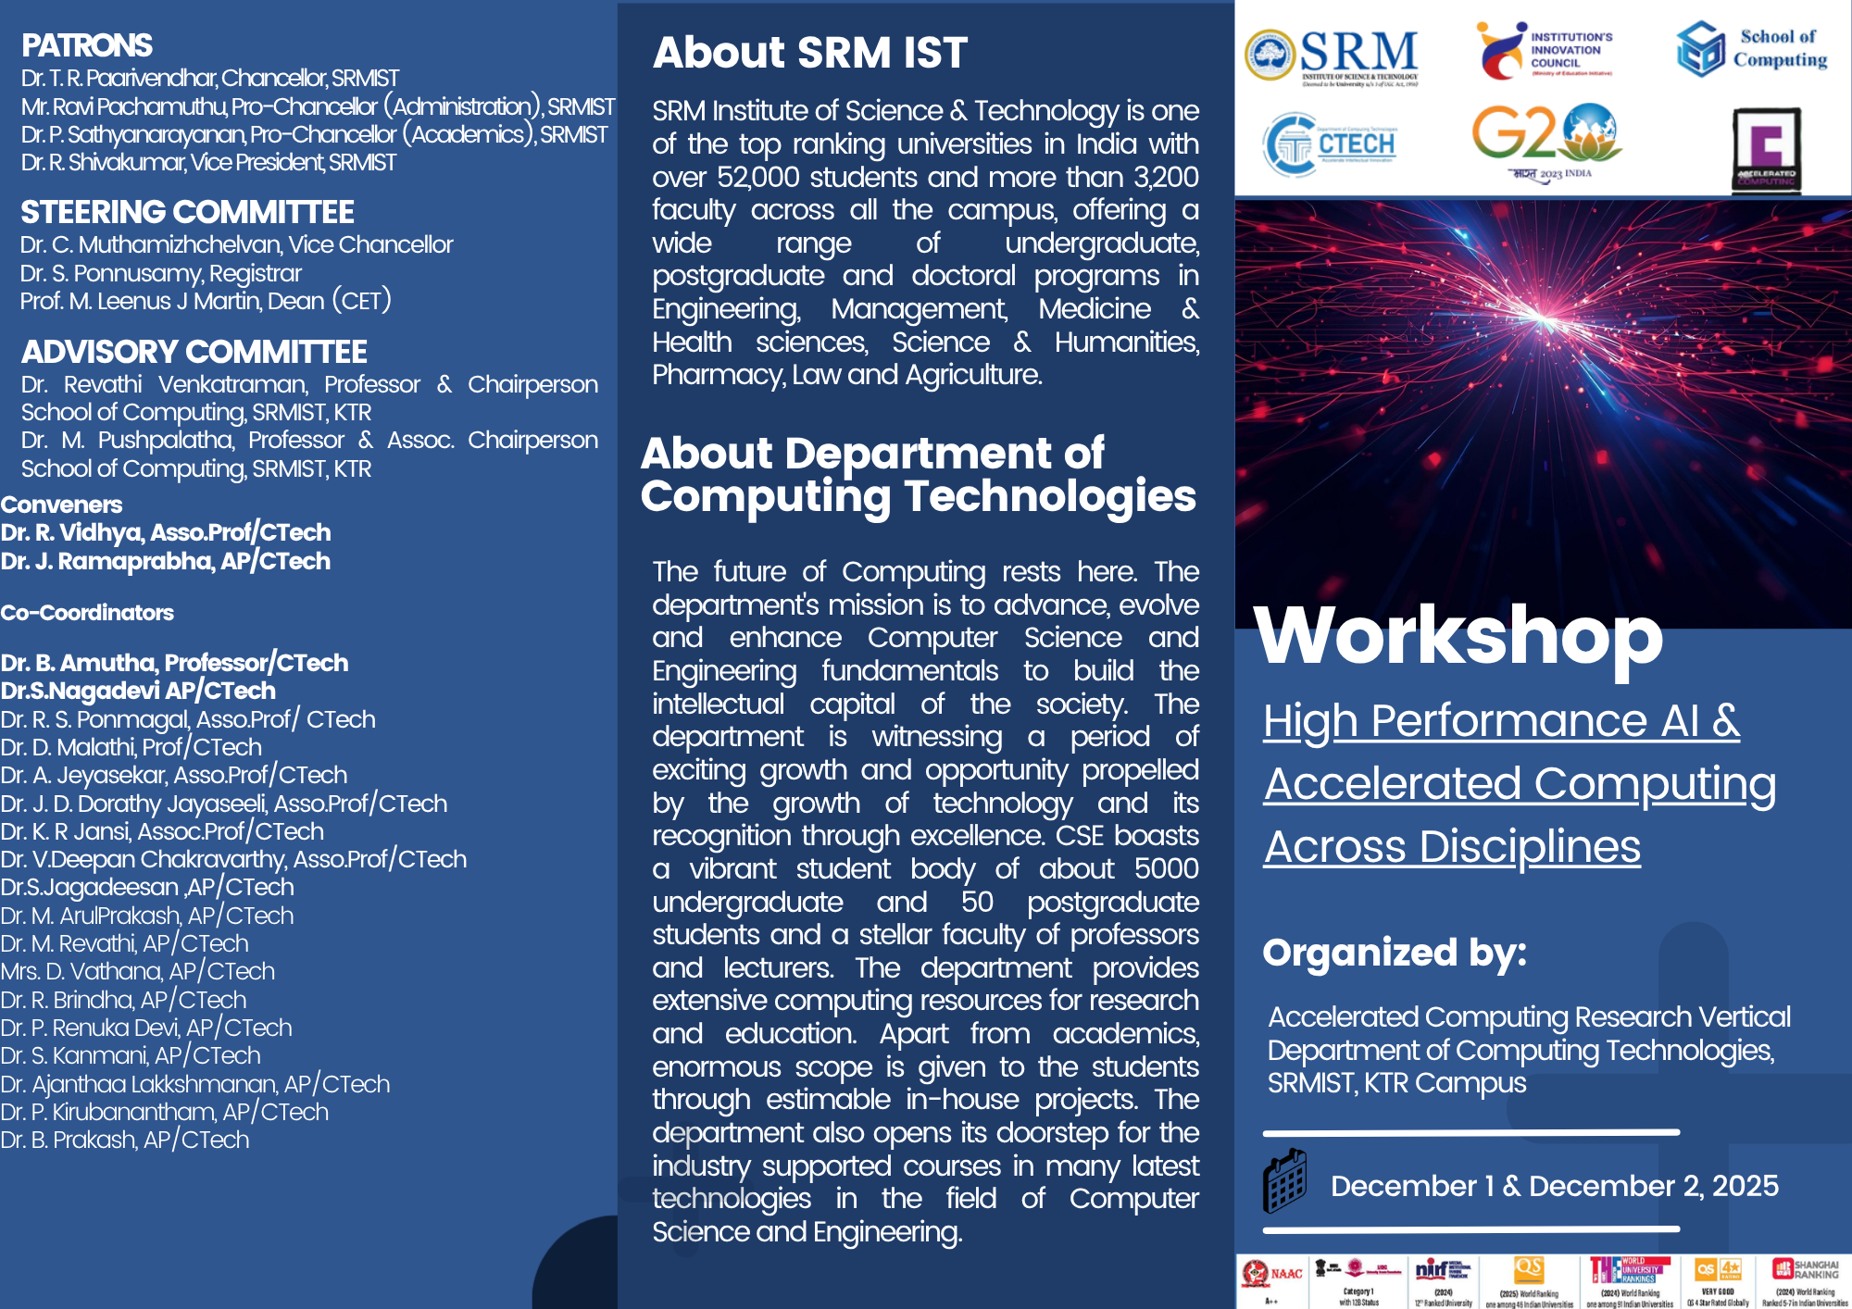Click the PATRONS heading
Image resolution: width=1852 pixels, height=1309 pixels.
coord(87,44)
